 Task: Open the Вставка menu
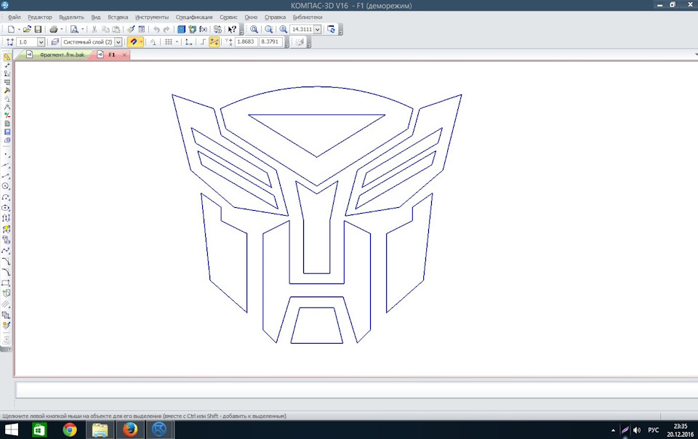[118, 17]
